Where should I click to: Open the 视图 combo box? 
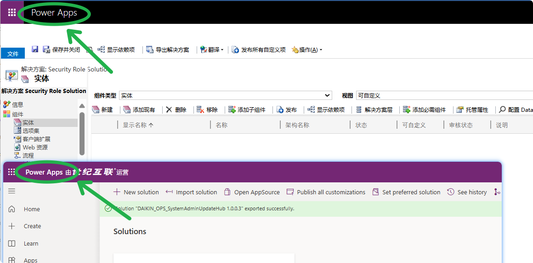444,96
